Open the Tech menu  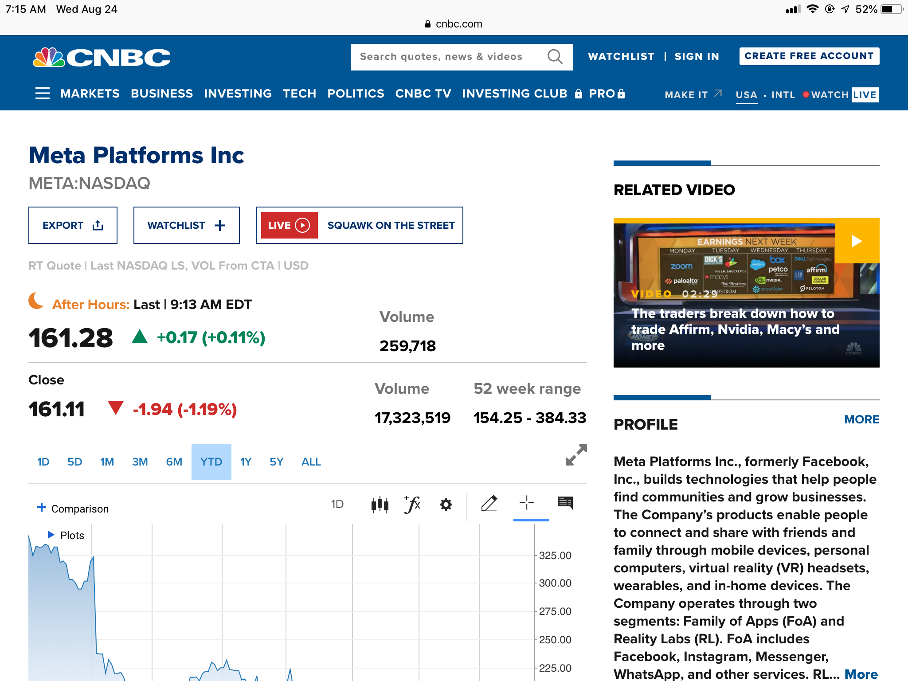pyautogui.click(x=300, y=94)
